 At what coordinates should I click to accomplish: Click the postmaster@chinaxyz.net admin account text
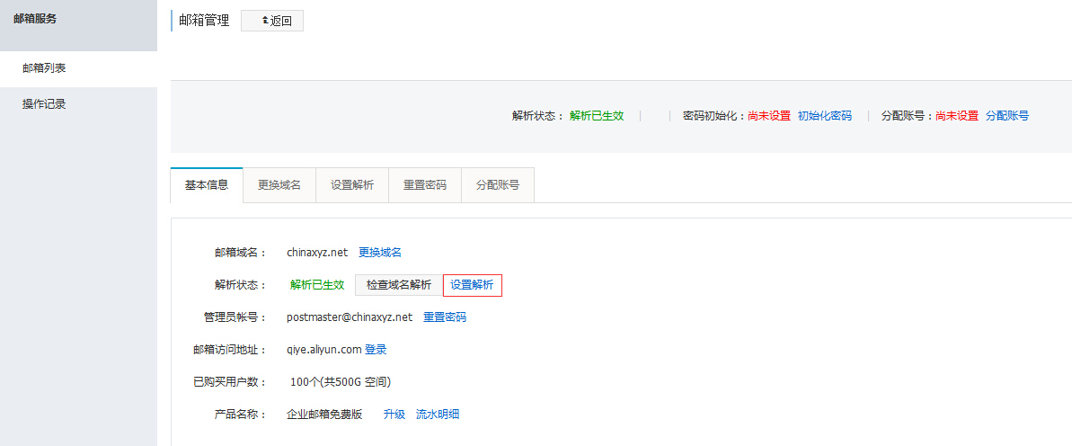pyautogui.click(x=350, y=317)
